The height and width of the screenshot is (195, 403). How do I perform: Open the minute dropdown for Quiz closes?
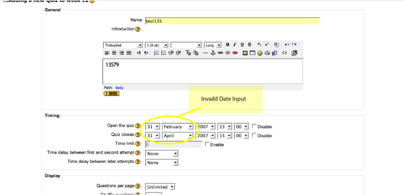242,136
